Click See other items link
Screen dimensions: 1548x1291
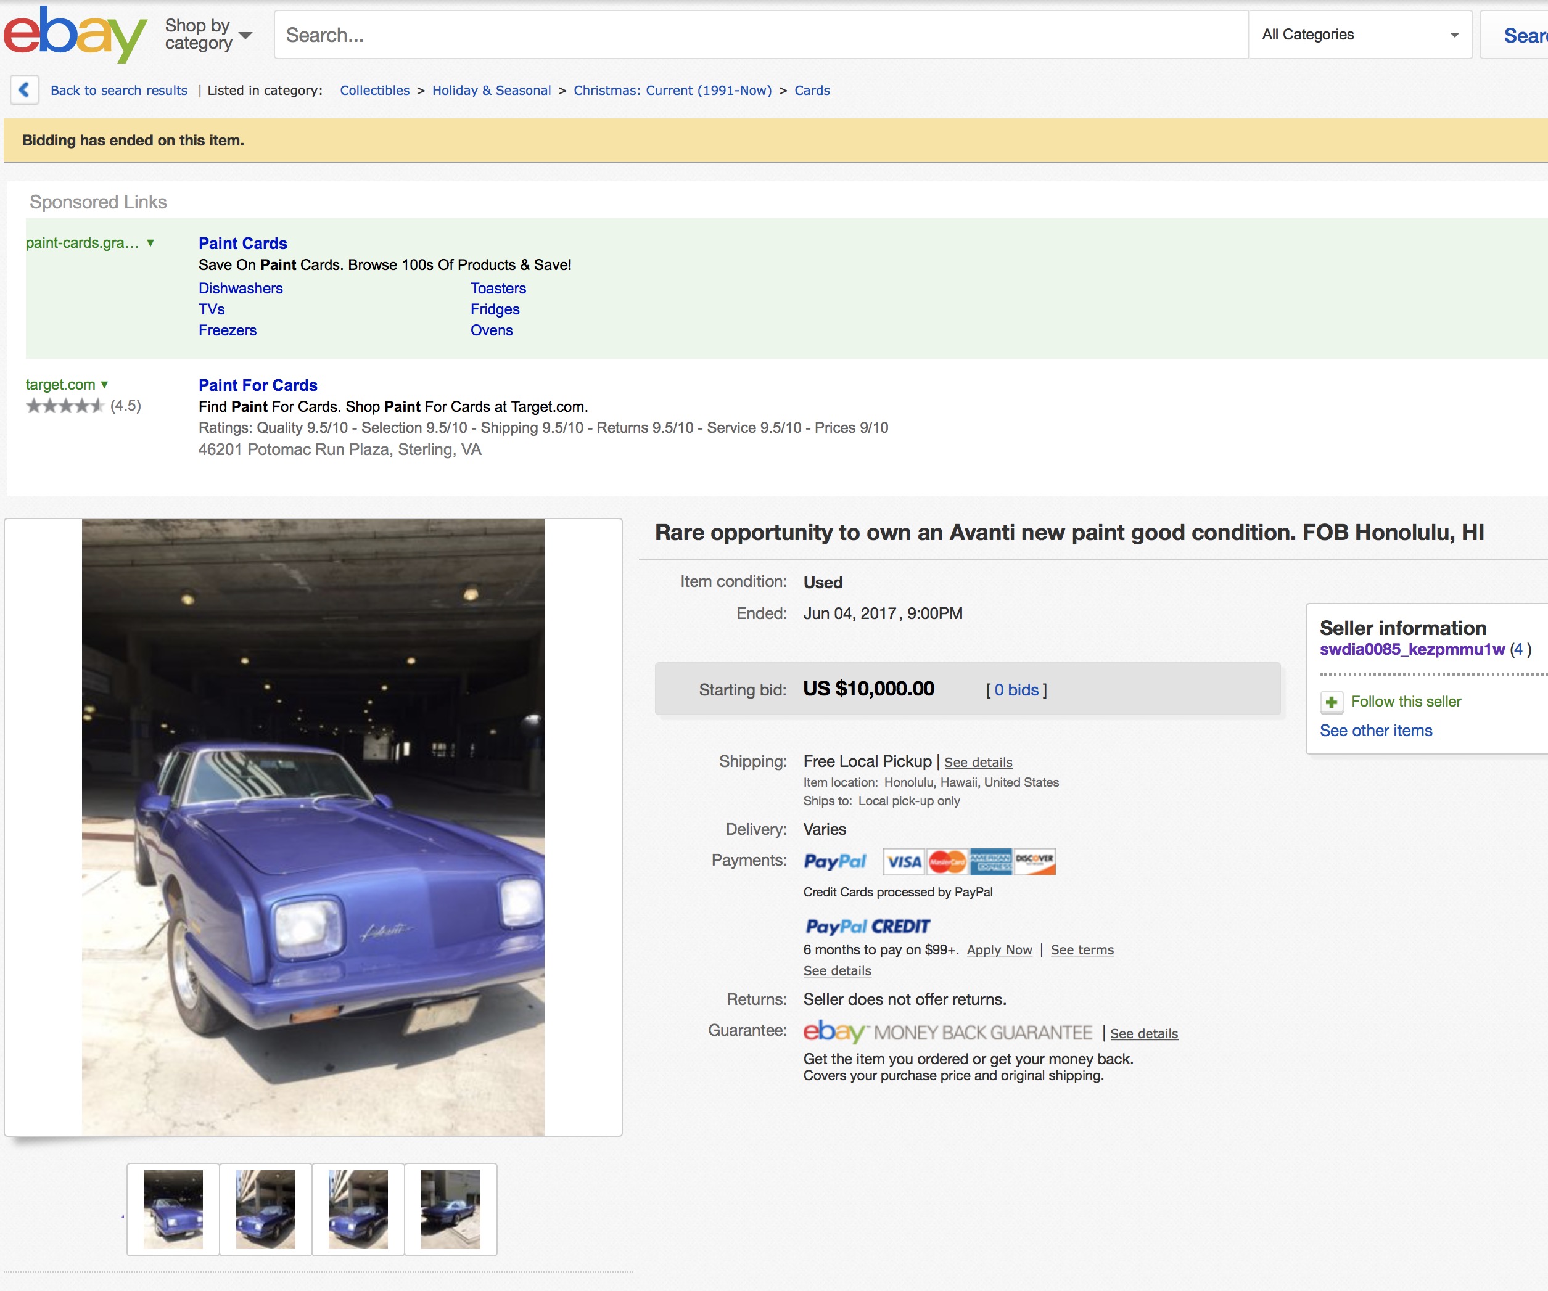pos(1375,730)
